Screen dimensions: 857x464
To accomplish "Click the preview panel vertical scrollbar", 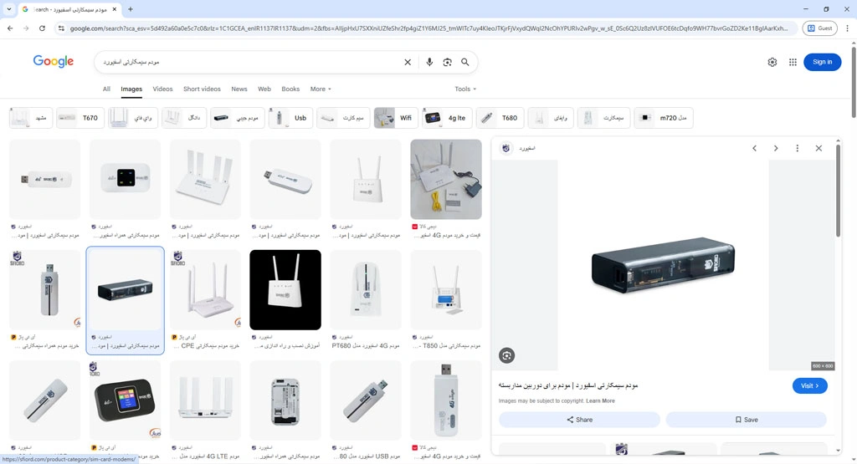I will pyautogui.click(x=838, y=191).
